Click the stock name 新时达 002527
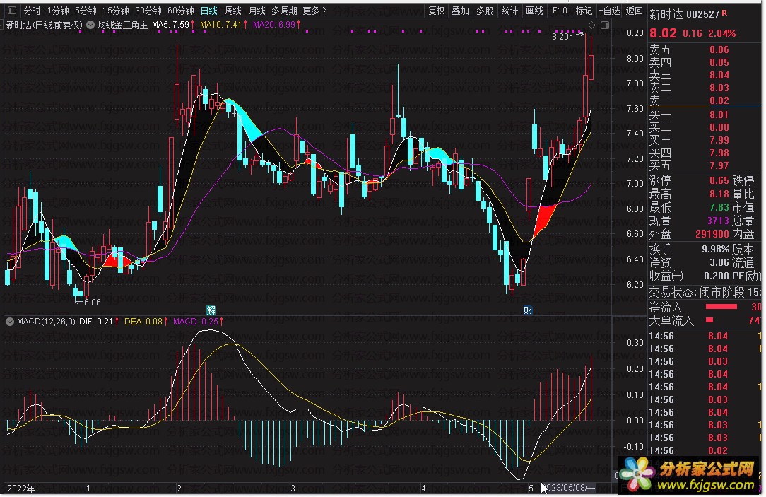The height and width of the screenshot is (497, 766). point(685,14)
